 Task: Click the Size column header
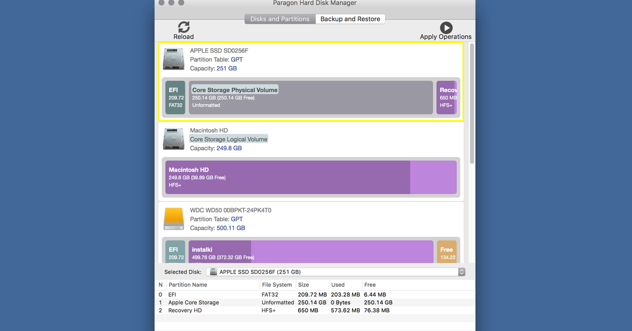coord(304,285)
